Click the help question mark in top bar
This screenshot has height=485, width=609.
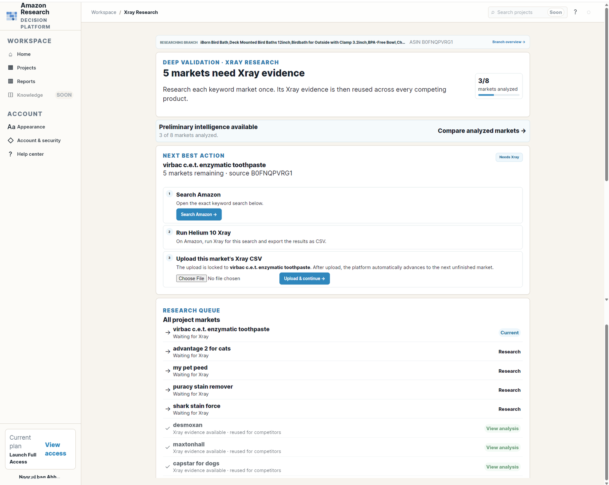click(575, 12)
